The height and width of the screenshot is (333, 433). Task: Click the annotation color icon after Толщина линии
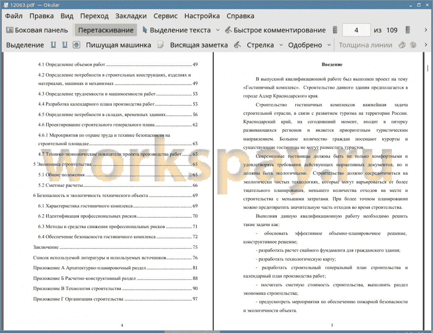click(402, 45)
